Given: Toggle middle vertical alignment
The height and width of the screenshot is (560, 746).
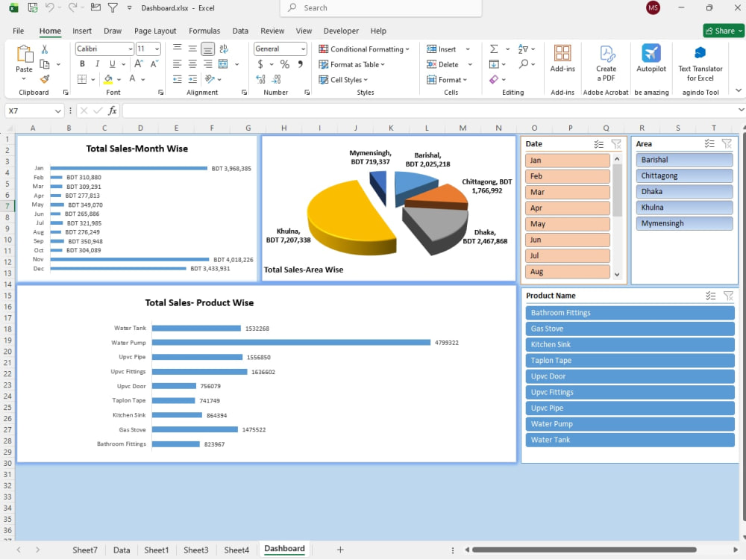Looking at the screenshot, I should pos(192,49).
